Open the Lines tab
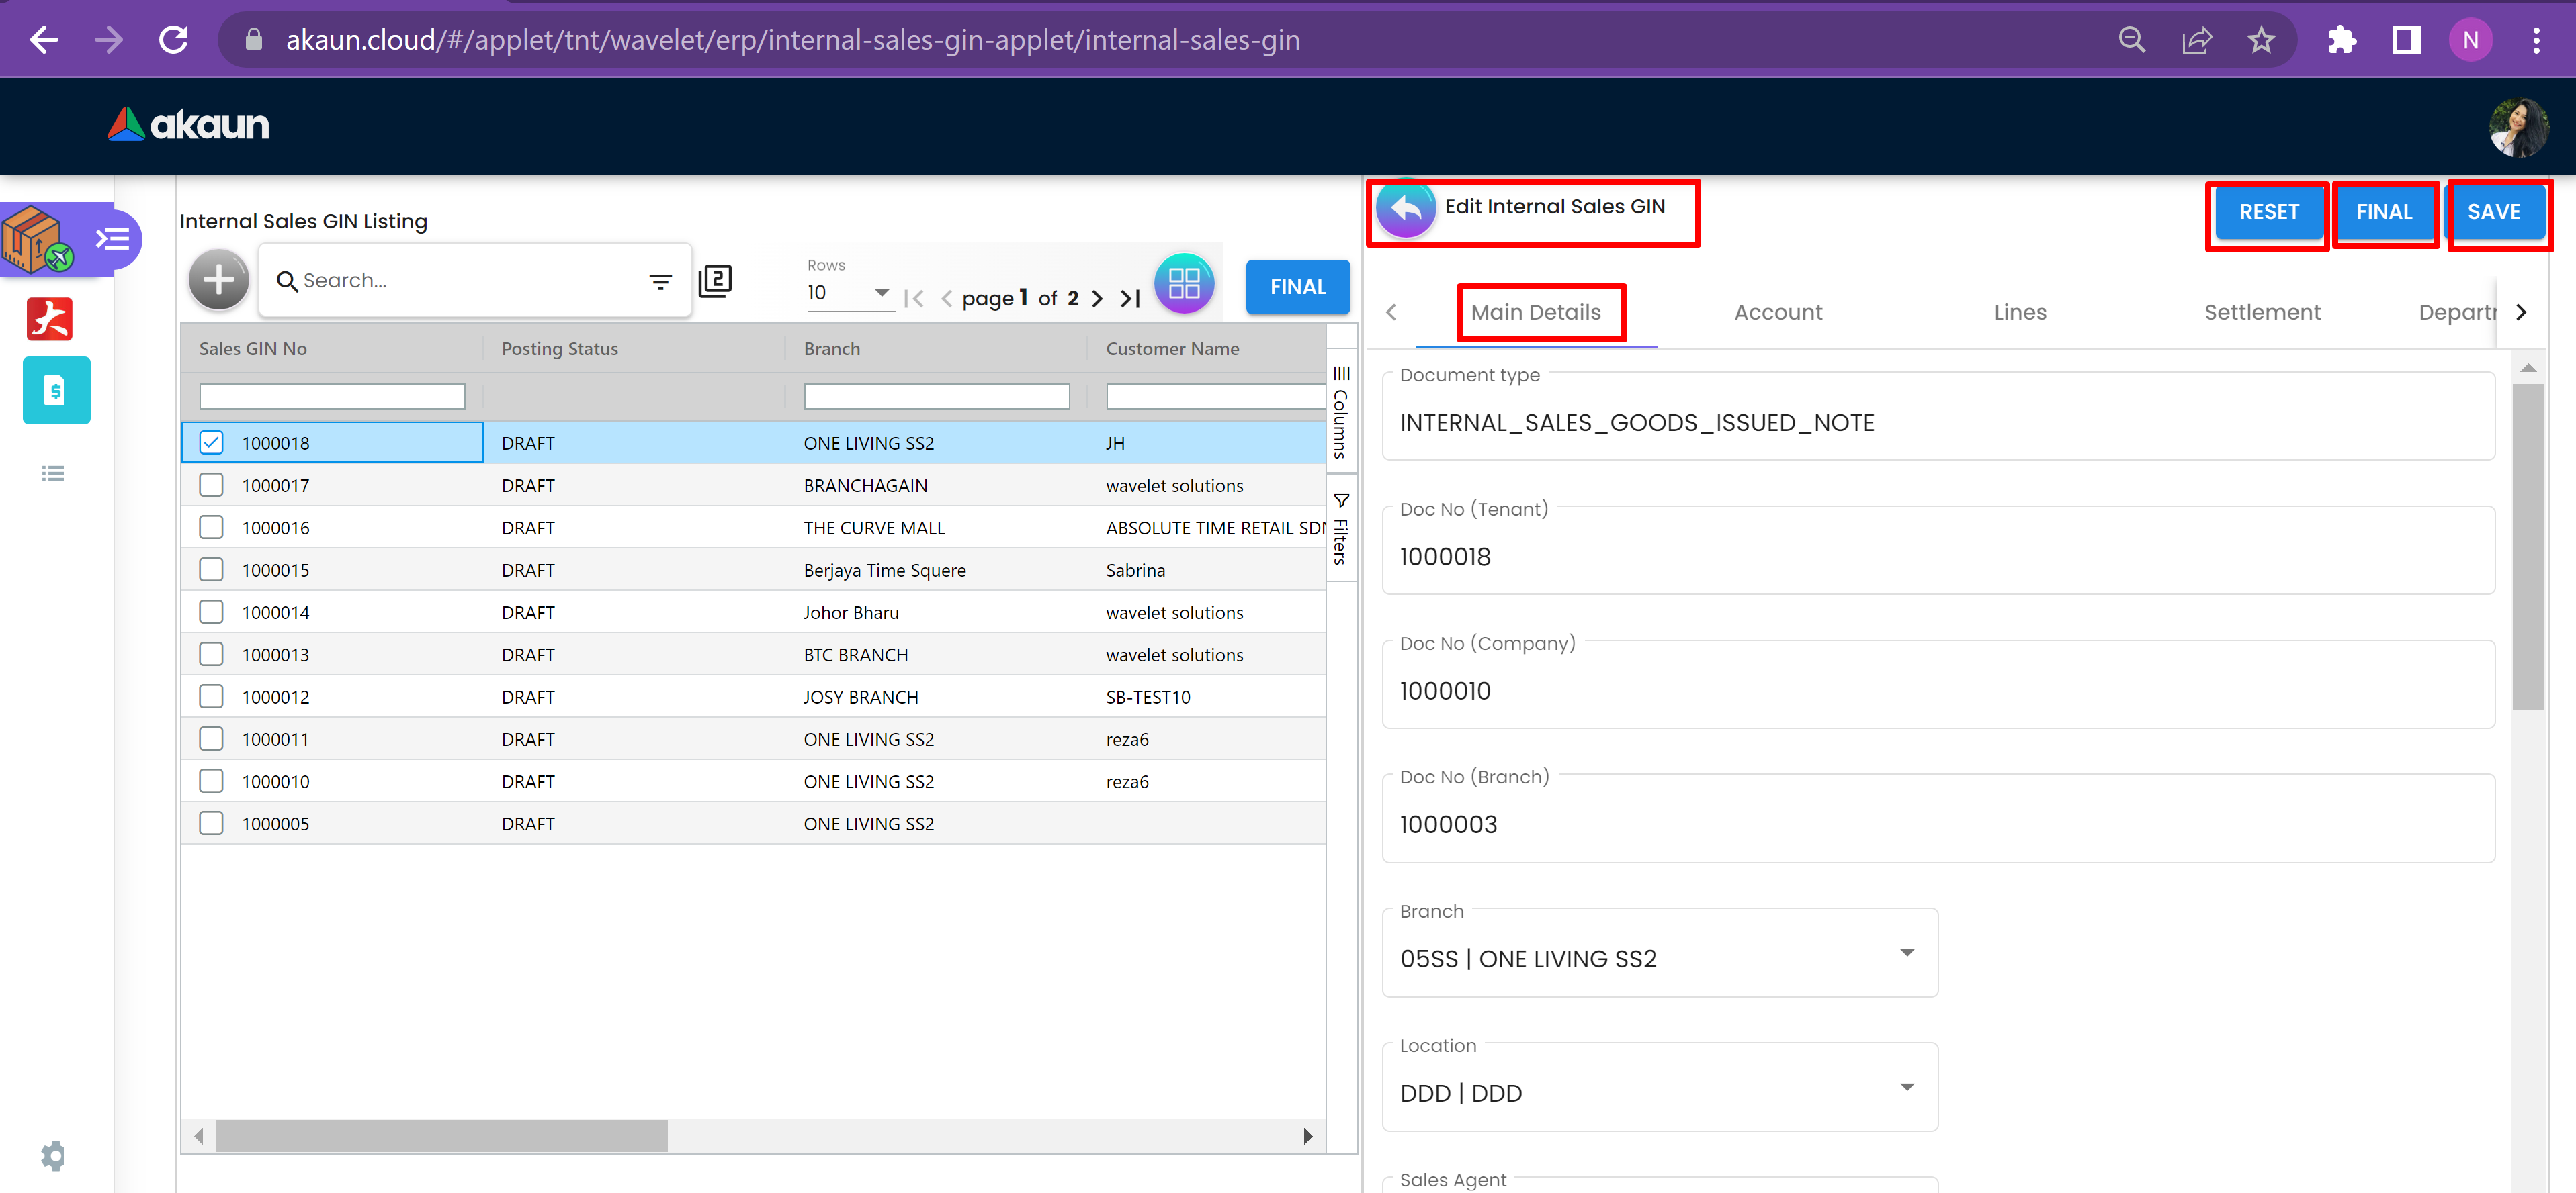 tap(2019, 313)
